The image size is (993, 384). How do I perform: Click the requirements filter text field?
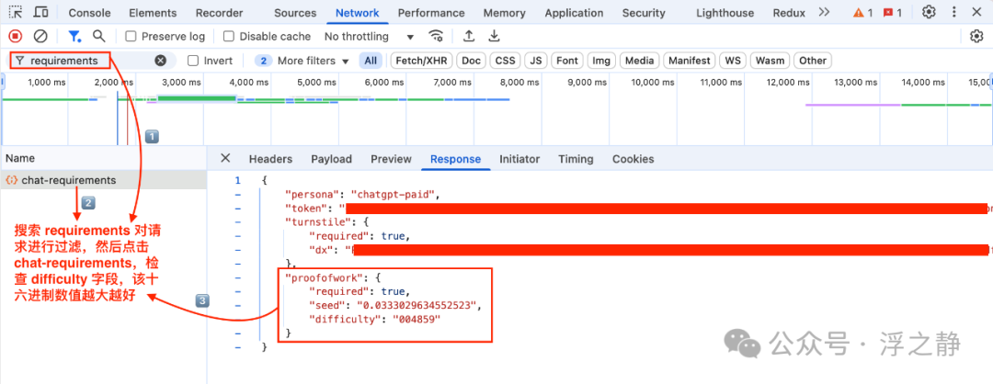pyautogui.click(x=87, y=61)
